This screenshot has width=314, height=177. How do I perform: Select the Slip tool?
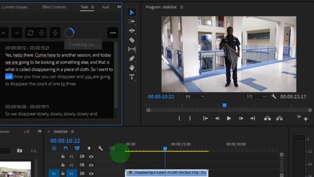point(132,49)
